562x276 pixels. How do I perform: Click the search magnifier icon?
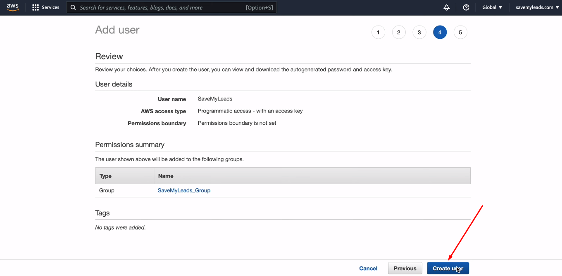point(73,7)
